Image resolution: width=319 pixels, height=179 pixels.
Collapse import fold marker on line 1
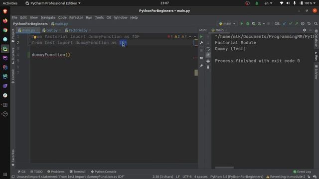point(30,37)
